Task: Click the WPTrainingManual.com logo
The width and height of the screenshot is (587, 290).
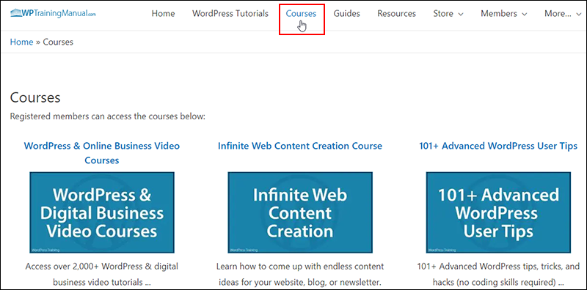Action: 53,13
